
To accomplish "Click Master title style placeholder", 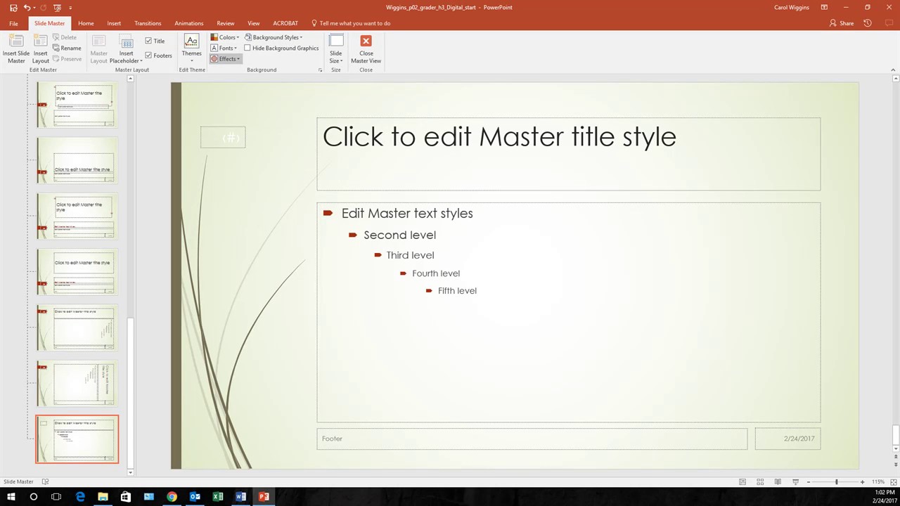I will pos(568,154).
